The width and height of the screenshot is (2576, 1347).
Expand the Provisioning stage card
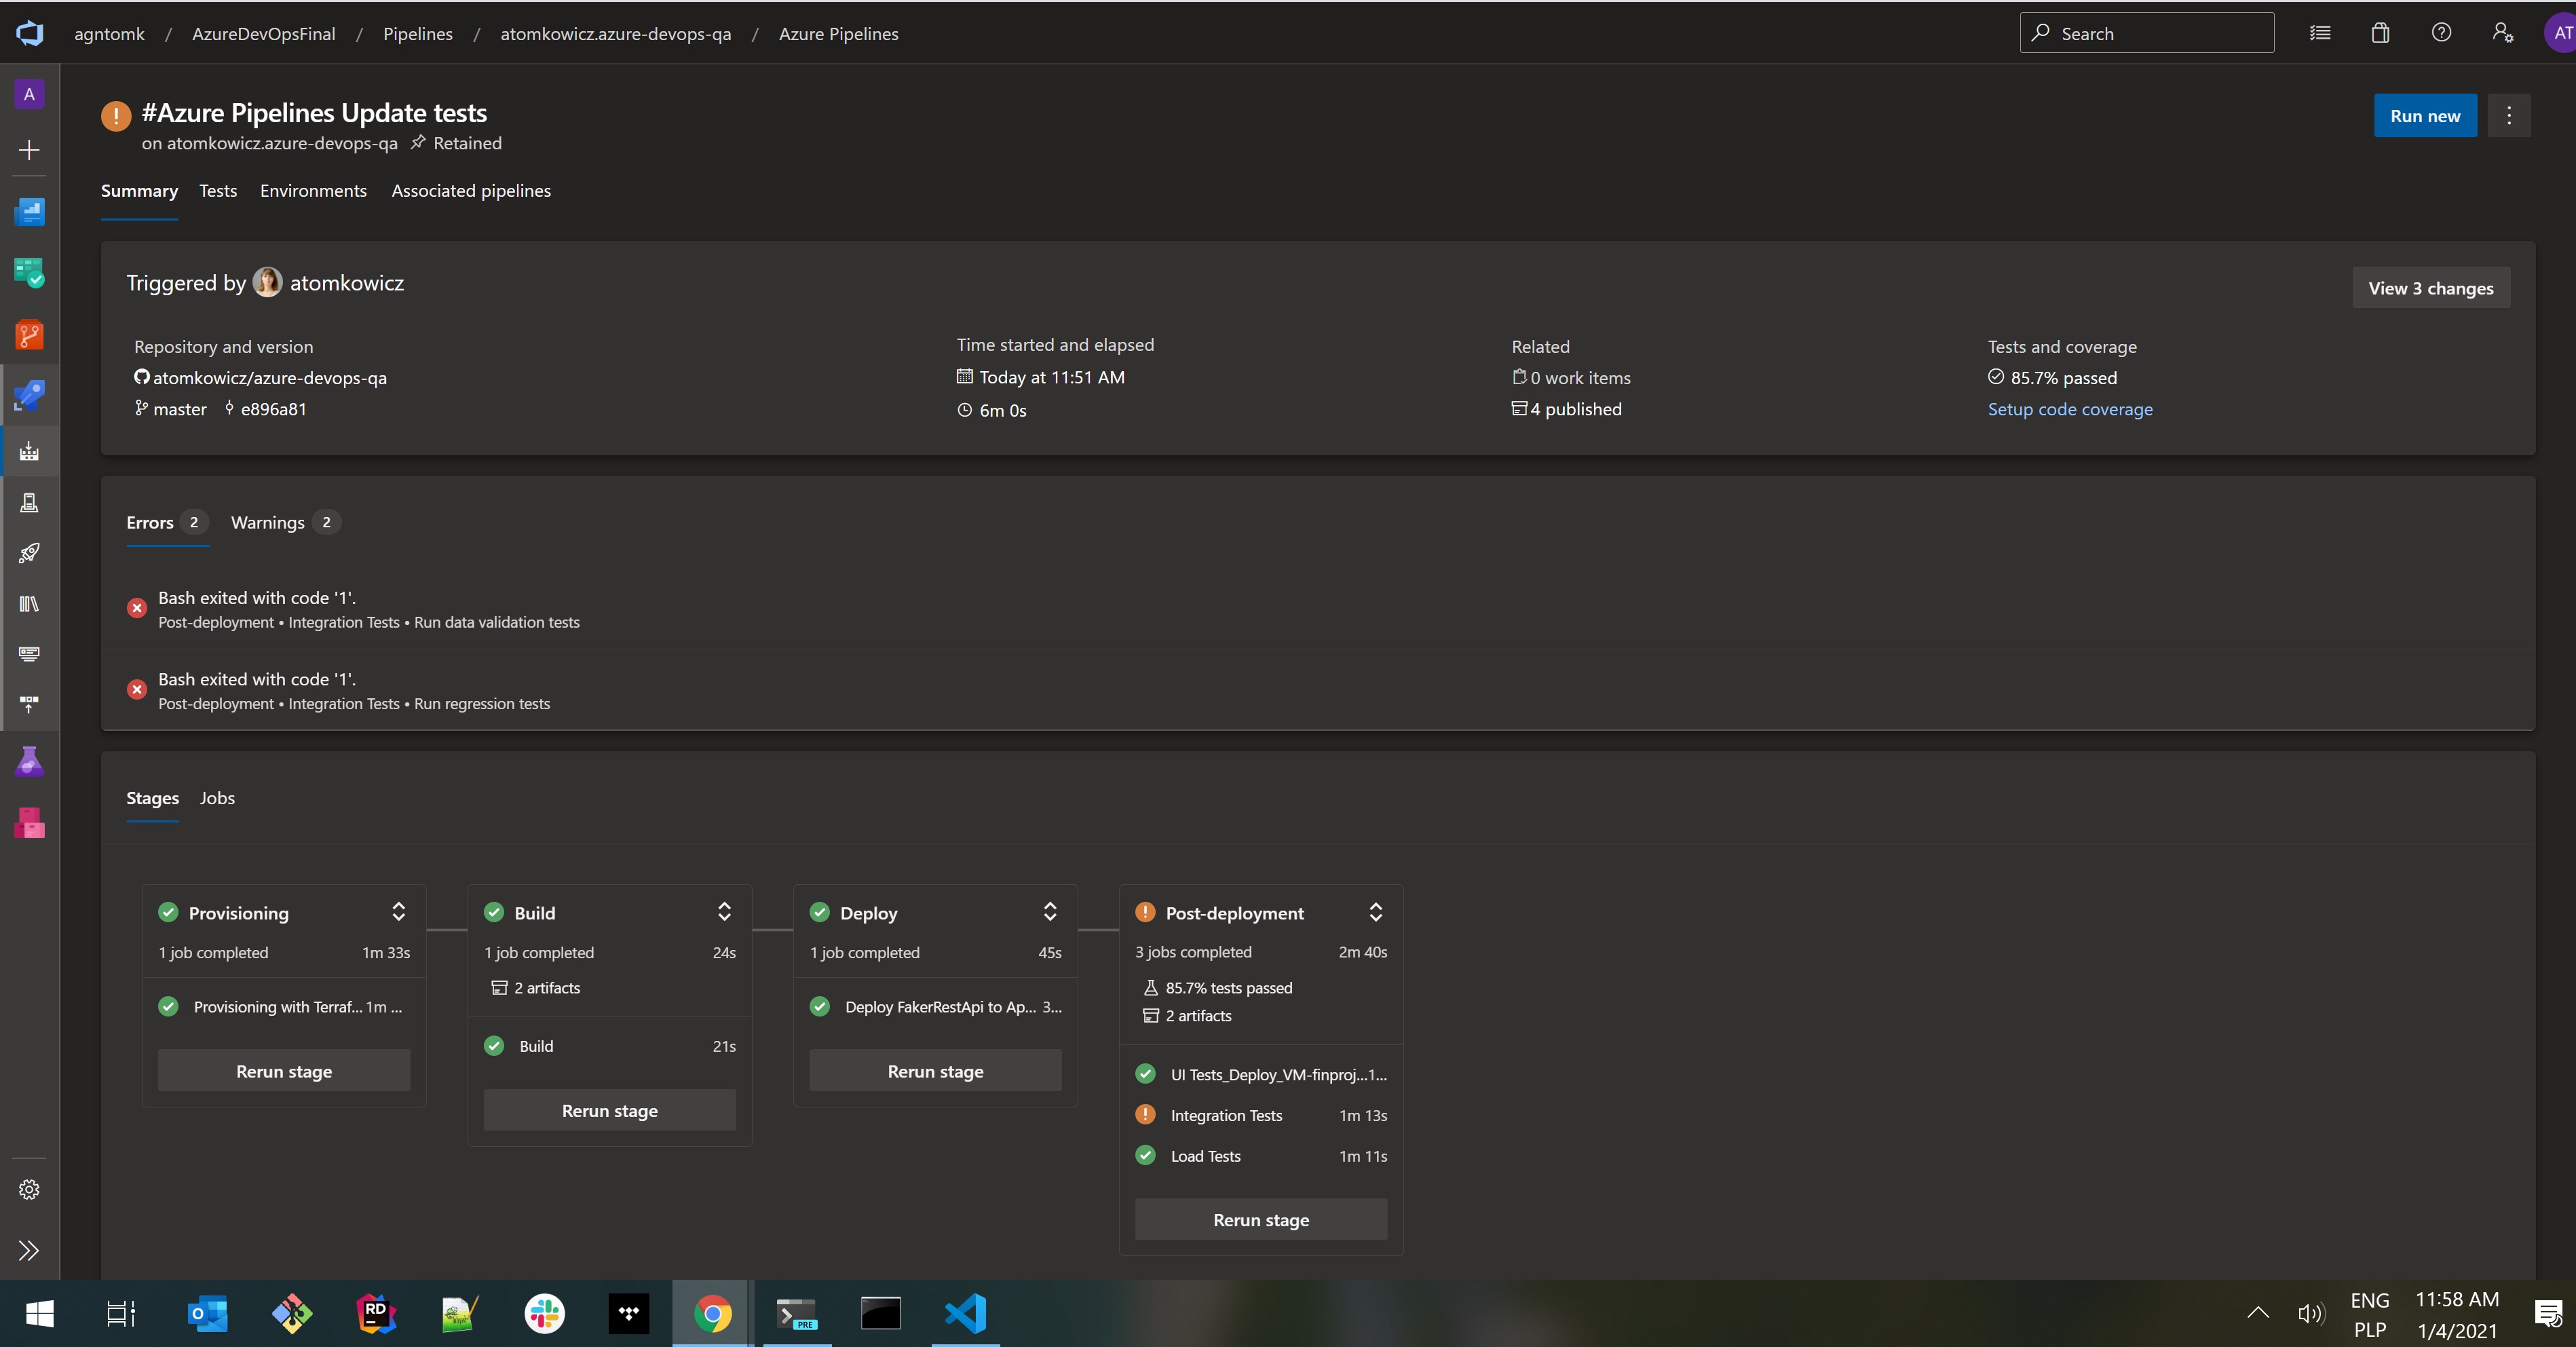398,912
